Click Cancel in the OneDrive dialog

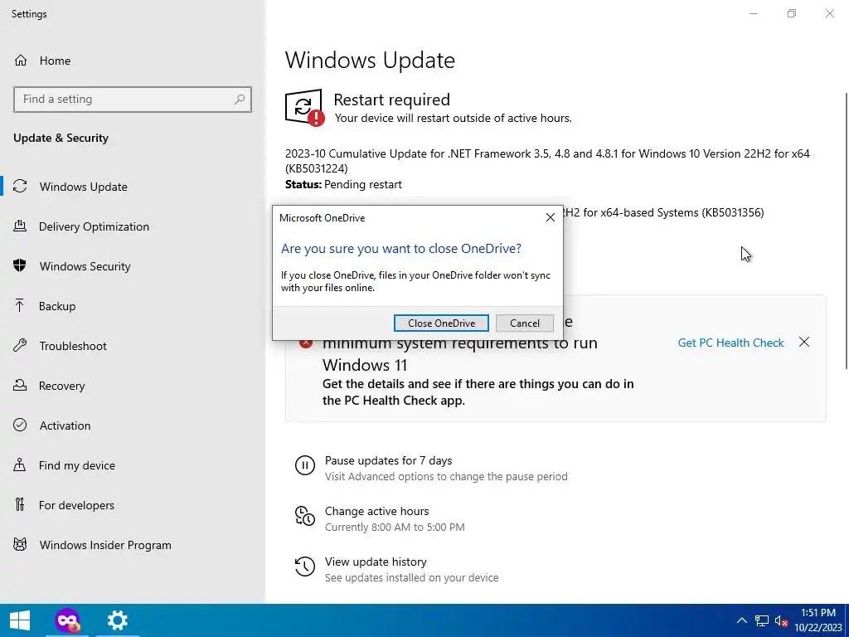coord(525,323)
